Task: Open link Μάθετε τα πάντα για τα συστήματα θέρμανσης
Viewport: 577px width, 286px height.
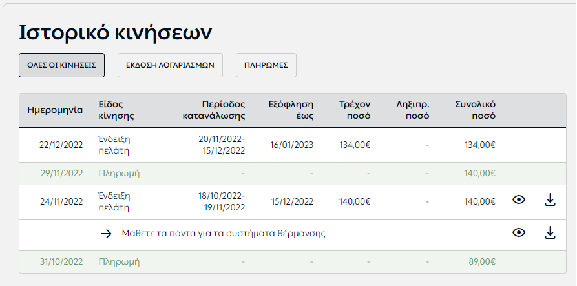Action: (x=224, y=234)
